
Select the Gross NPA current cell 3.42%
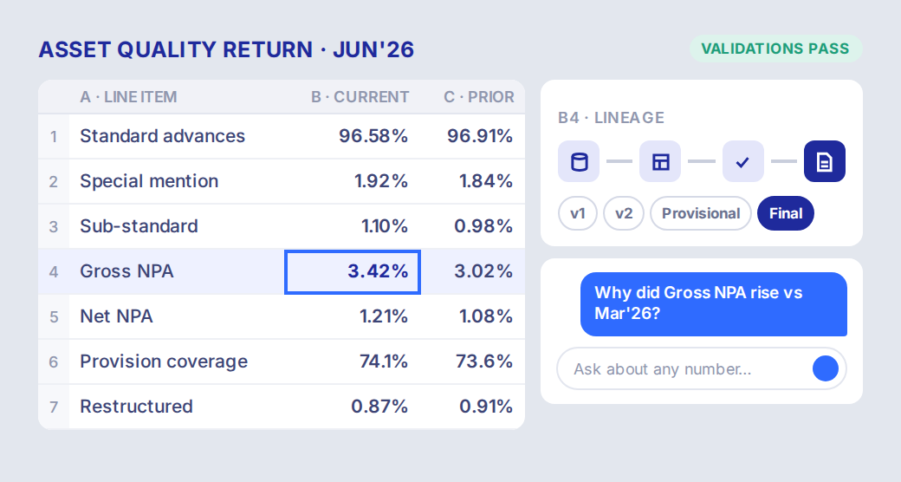[x=353, y=271]
